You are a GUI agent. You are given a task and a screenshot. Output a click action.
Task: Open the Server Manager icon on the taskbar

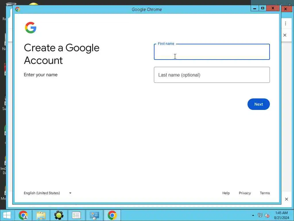coord(94,215)
